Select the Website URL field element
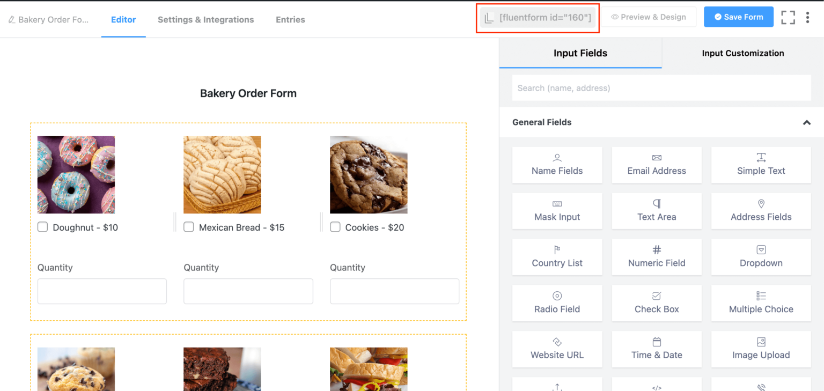Image resolution: width=824 pixels, height=391 pixels. (x=557, y=349)
